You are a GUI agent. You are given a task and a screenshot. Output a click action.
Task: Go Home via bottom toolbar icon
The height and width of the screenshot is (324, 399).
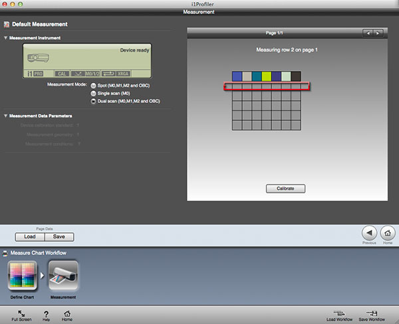(67, 313)
